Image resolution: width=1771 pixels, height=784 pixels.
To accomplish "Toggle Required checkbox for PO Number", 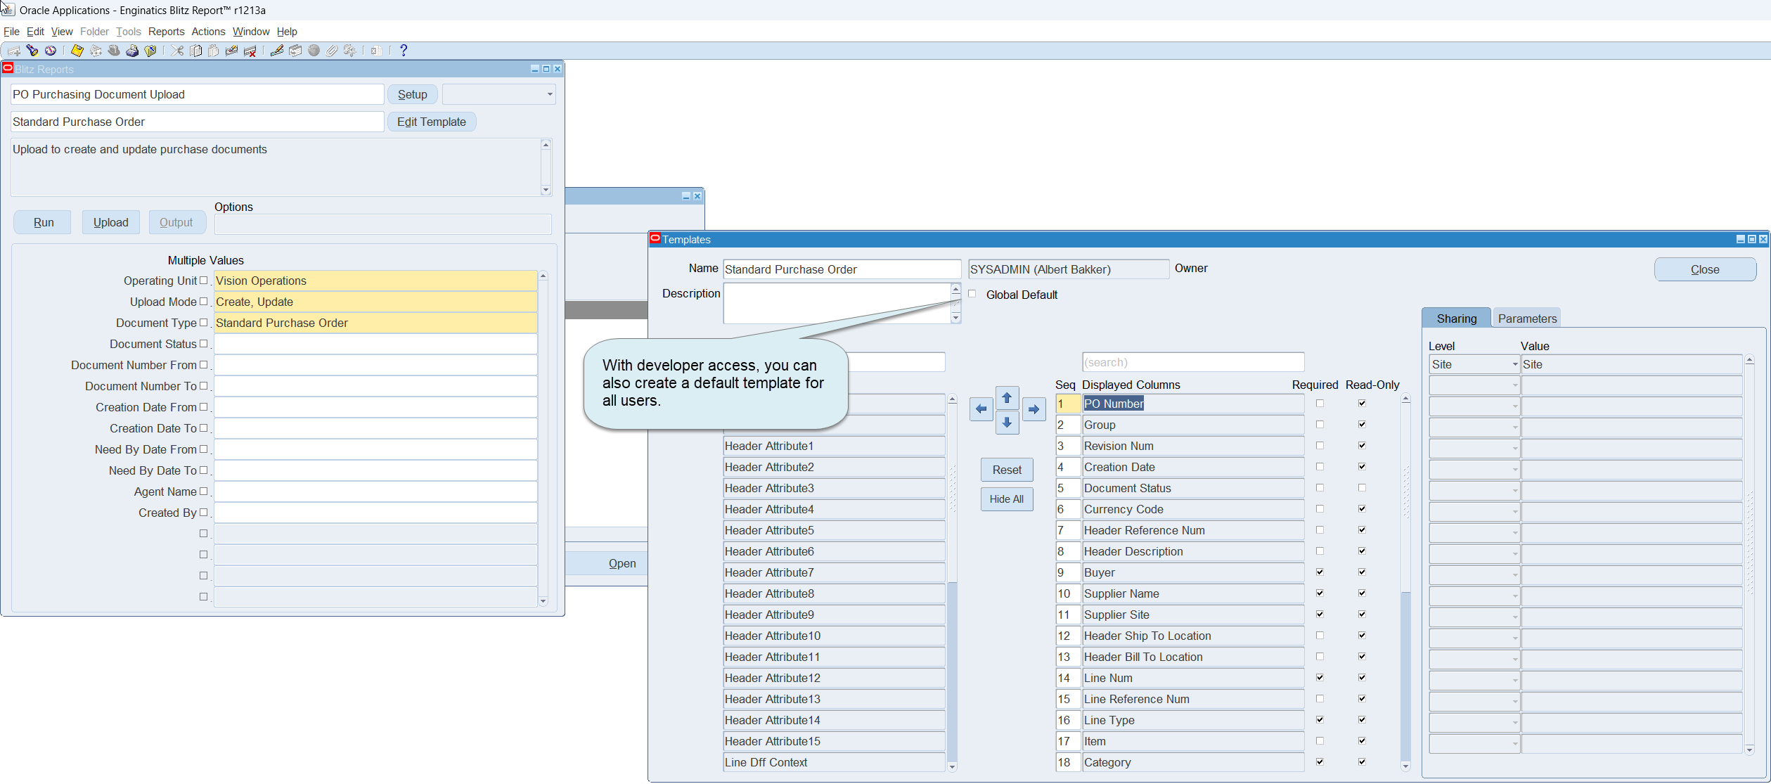I will point(1320,404).
